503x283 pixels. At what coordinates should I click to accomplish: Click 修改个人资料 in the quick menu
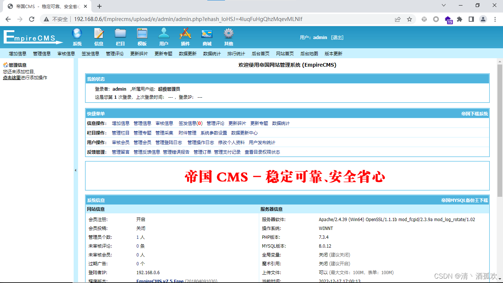click(232, 143)
